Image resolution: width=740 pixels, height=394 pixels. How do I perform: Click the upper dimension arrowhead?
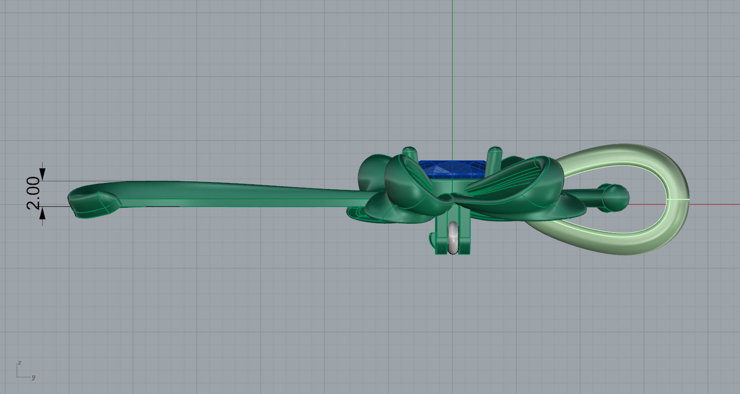point(43,174)
